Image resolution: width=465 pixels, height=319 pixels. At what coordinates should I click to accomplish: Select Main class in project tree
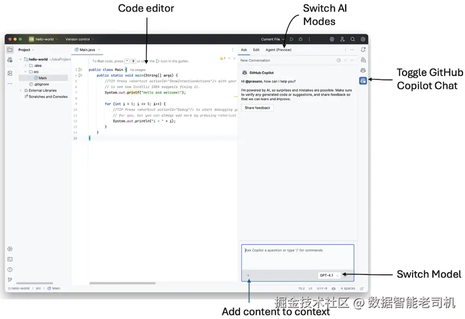click(43, 78)
